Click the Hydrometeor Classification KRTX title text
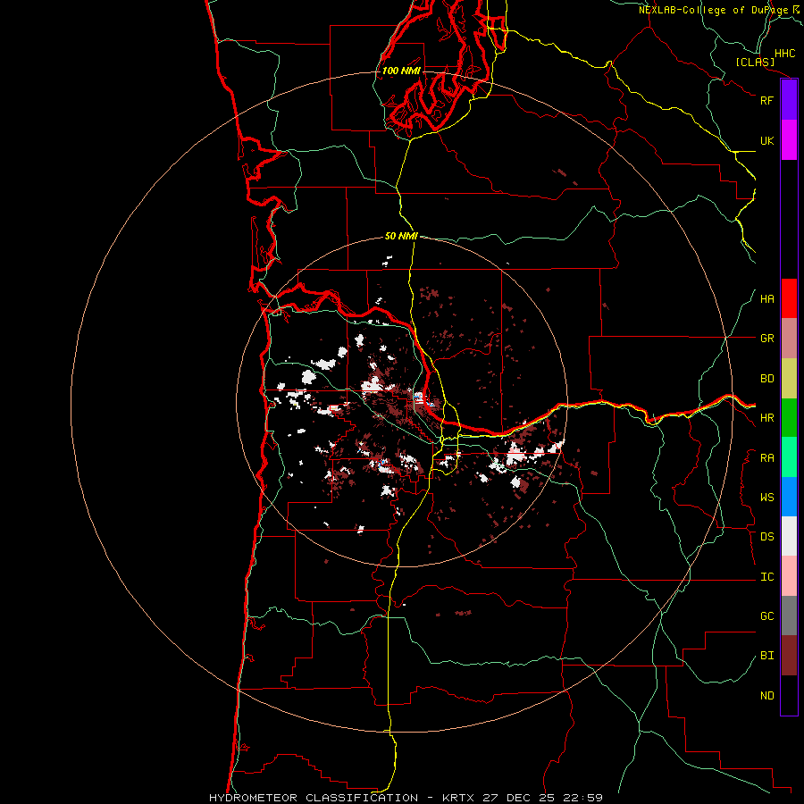 [x=406, y=798]
